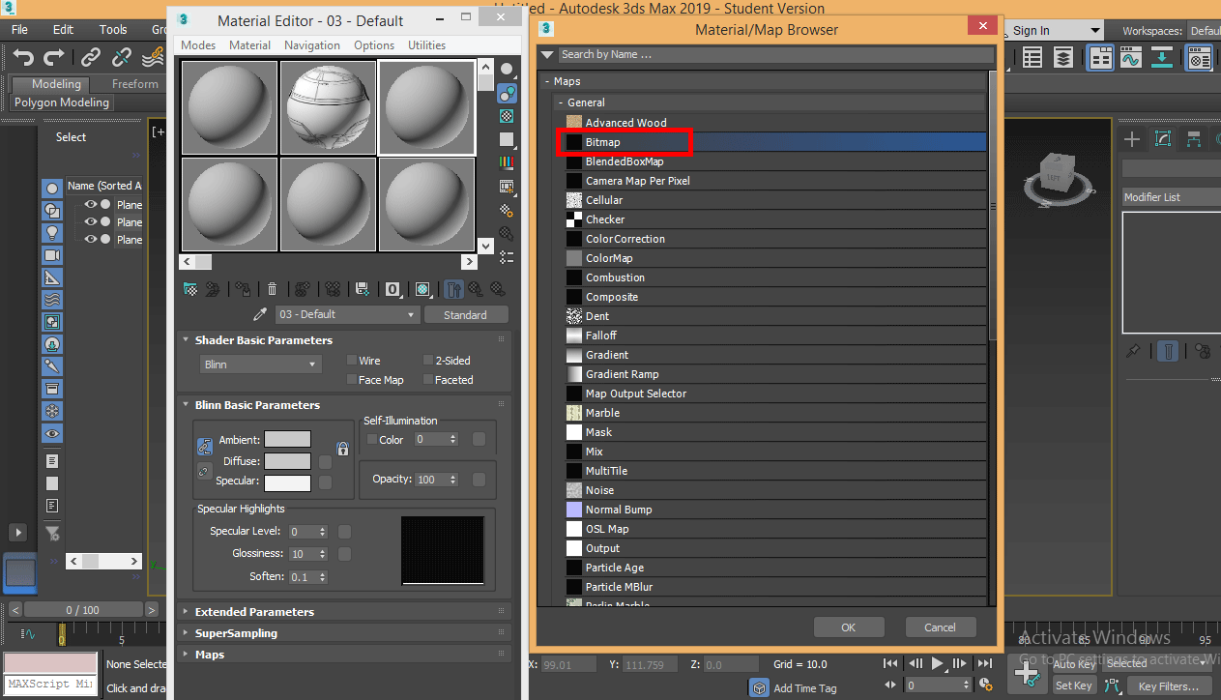
Task: Click the Put to Library save icon
Action: coord(361,288)
